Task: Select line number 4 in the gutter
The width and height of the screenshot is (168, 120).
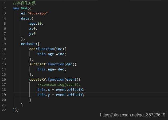Action: (5, 18)
